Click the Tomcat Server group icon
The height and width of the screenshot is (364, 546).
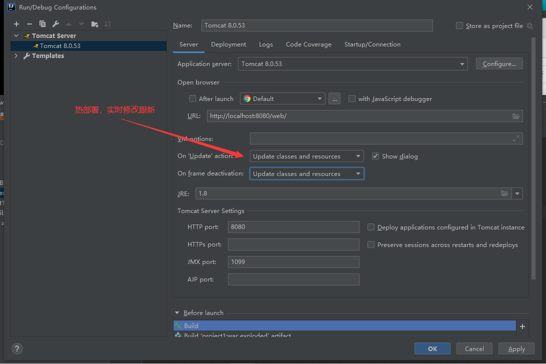coord(27,36)
